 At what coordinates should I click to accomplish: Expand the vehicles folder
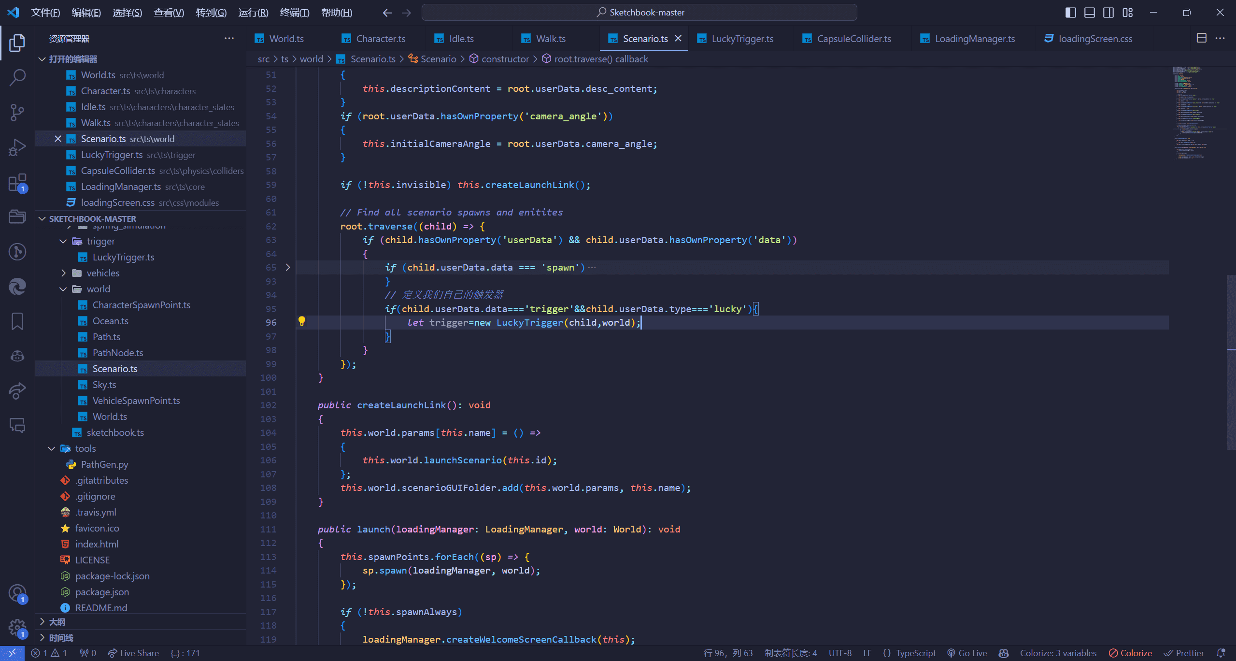(x=63, y=273)
